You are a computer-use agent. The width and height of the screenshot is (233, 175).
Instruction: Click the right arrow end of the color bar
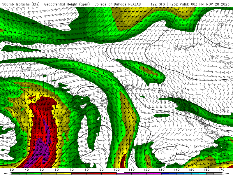pyautogui.click(x=225, y=174)
